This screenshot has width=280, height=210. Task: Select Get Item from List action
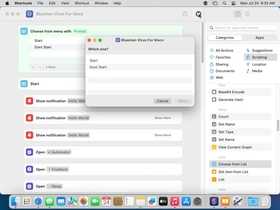[x=240, y=172]
